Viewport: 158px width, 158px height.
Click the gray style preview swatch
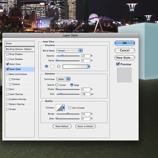125,75
